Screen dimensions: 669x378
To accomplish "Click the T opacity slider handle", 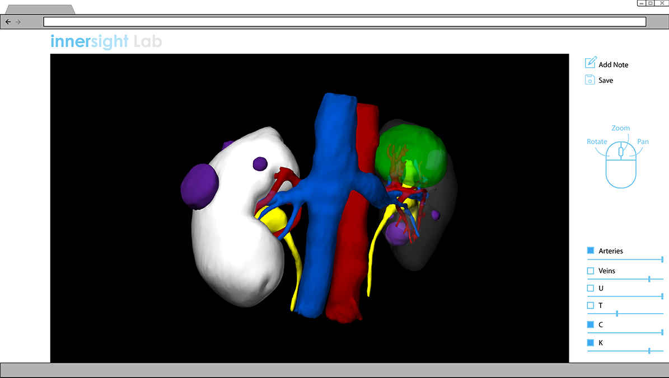I will coord(617,314).
